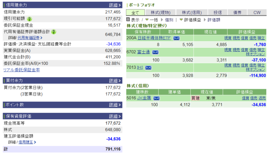The image size is (268, 153).
Task: Click the 217,465 信用建余力 value
Action: [113, 12]
